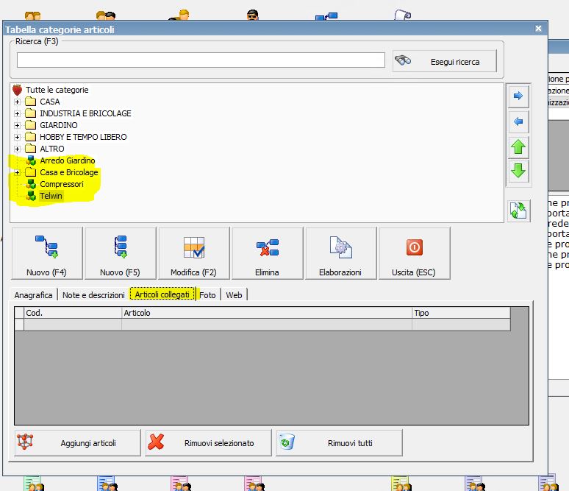Select HOBBY E TEMPO LIBERO folder
569x491 pixels.
click(x=83, y=137)
